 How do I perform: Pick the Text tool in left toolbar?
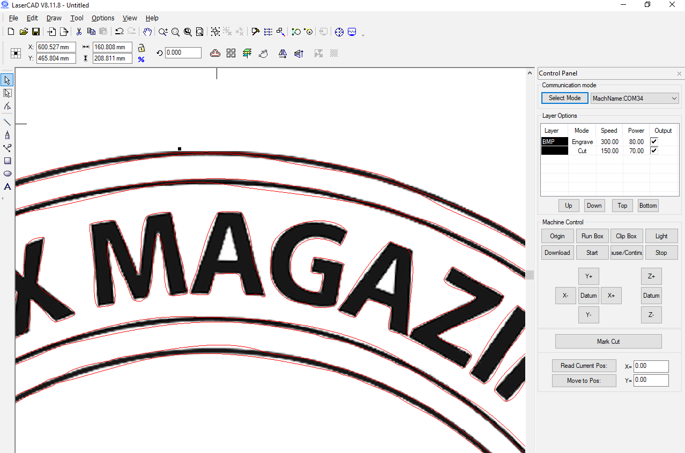(x=8, y=187)
